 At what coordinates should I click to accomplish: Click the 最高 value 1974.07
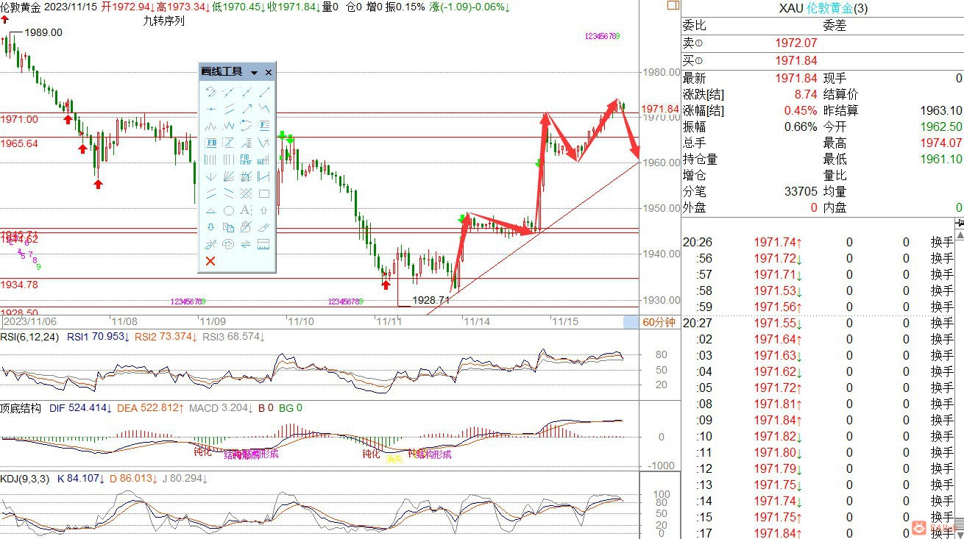[x=941, y=143]
